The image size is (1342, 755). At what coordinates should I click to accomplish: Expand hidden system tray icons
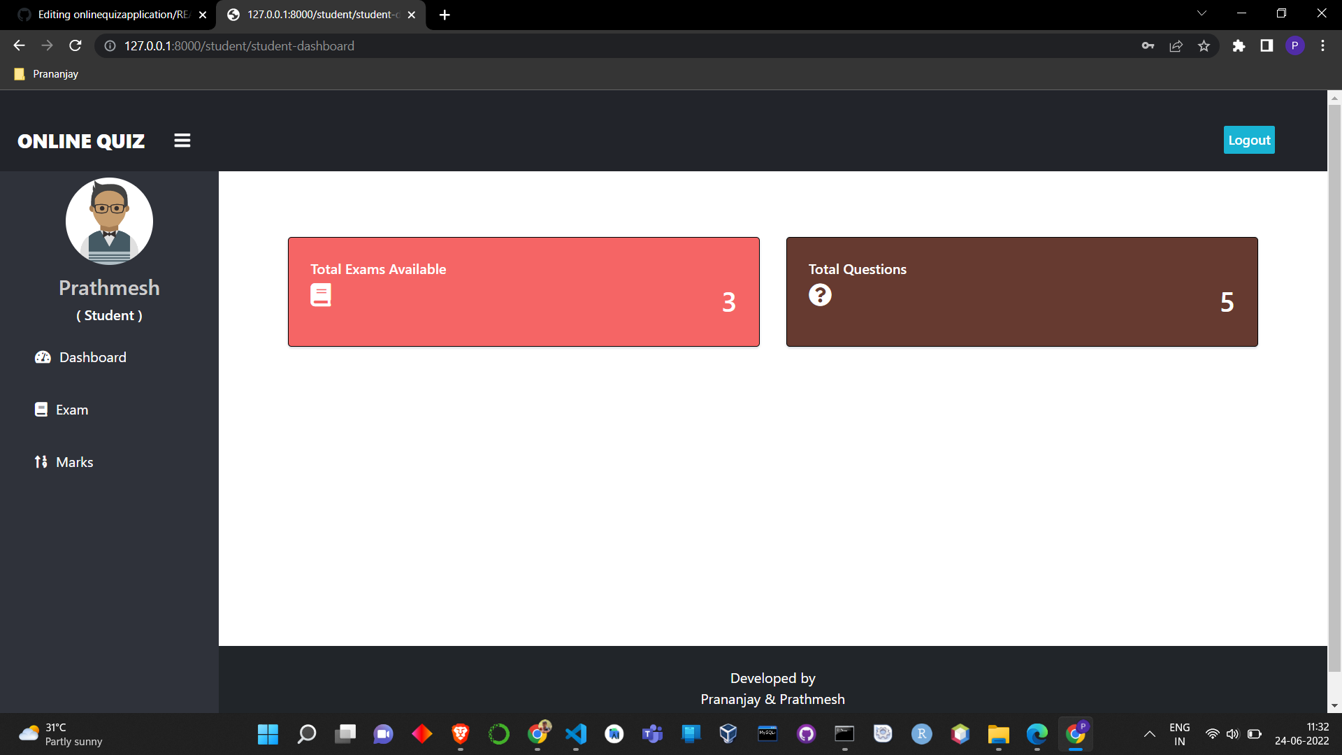click(1150, 734)
